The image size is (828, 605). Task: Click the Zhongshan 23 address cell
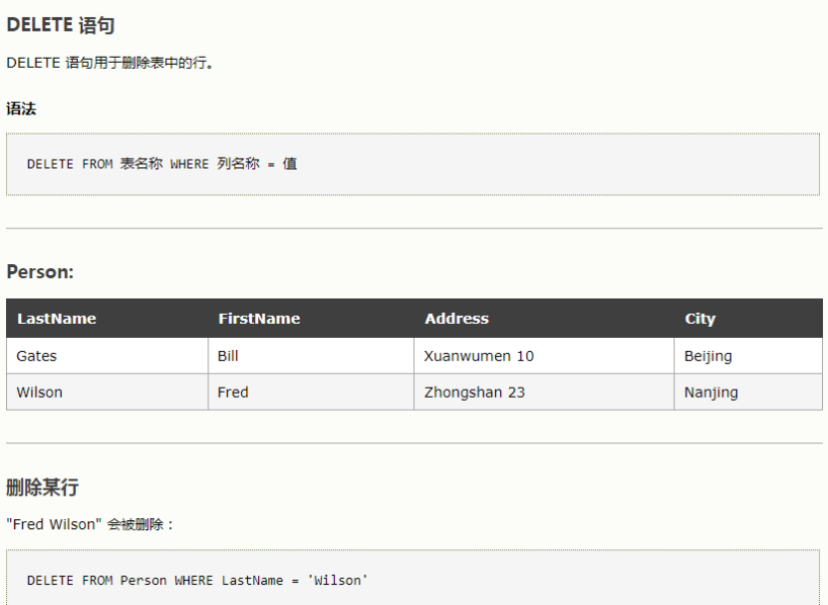(x=544, y=392)
